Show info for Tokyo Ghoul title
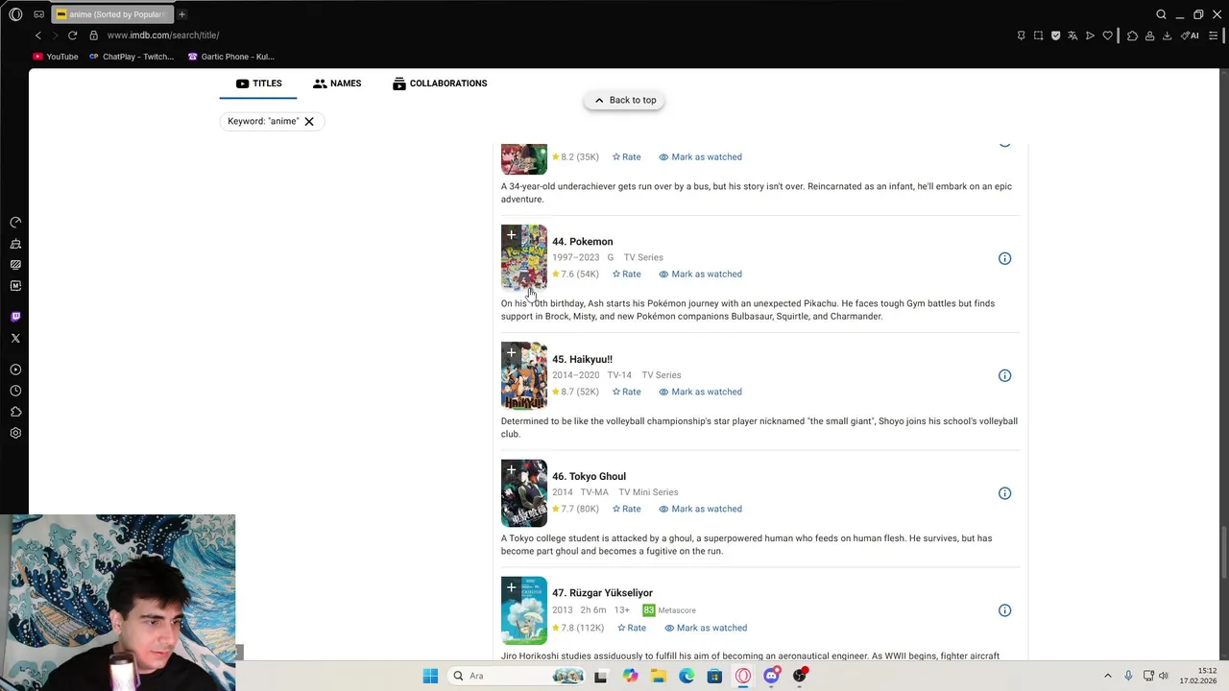Screen dimensions: 1229x691 pyautogui.click(x=1004, y=493)
